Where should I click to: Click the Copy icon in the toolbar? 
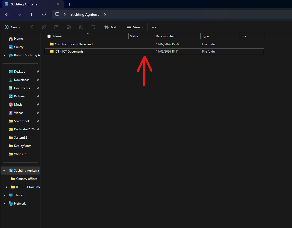(x=44, y=27)
